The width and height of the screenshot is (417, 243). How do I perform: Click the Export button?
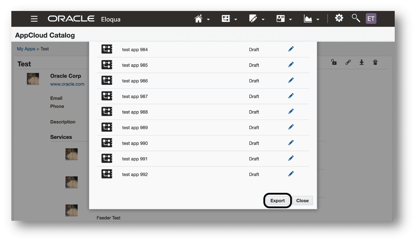point(277,201)
